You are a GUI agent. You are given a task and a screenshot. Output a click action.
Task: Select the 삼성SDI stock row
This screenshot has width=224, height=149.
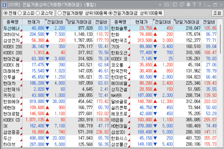click(164, 132)
